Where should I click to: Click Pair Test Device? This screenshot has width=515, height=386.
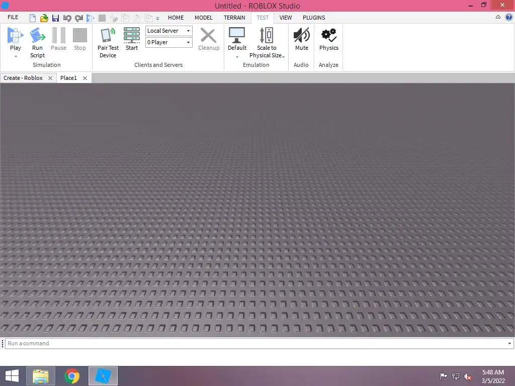108,43
